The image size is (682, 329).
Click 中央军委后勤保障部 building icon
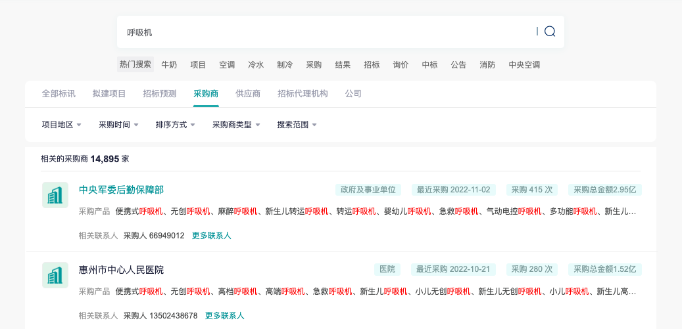(x=55, y=195)
